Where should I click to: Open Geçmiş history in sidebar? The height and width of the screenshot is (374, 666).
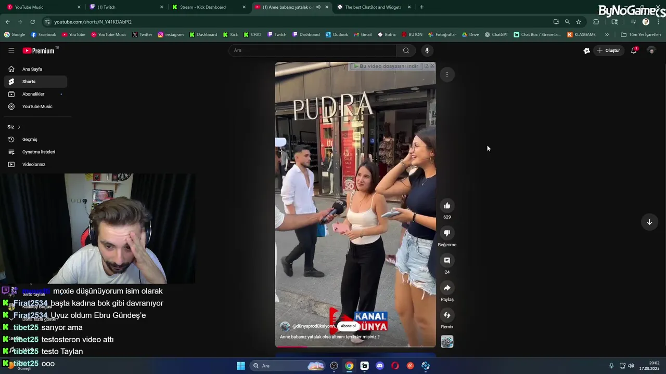[x=35, y=139]
